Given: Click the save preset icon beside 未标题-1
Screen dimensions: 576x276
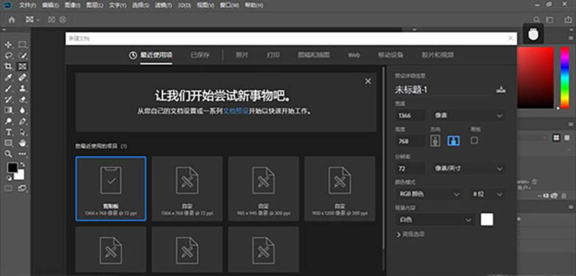Looking at the screenshot, I should tap(501, 90).
